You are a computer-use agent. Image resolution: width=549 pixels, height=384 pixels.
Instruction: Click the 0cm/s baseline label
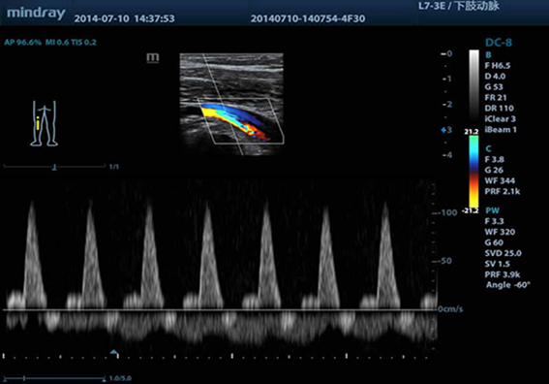450,309
